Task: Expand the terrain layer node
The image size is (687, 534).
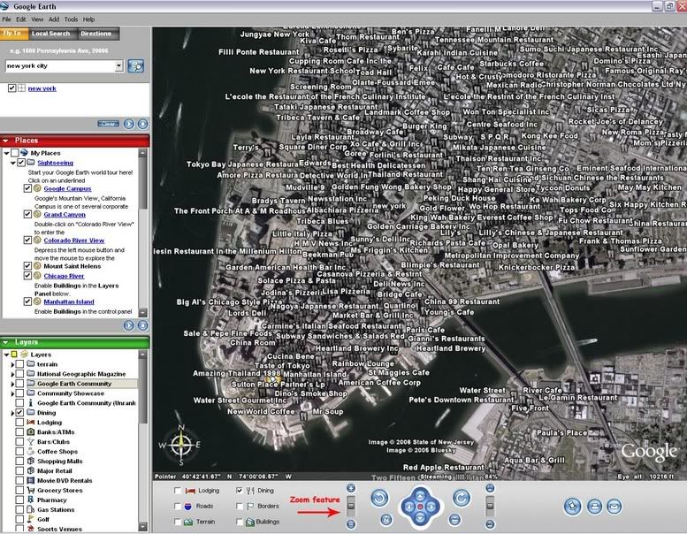Action: point(12,364)
